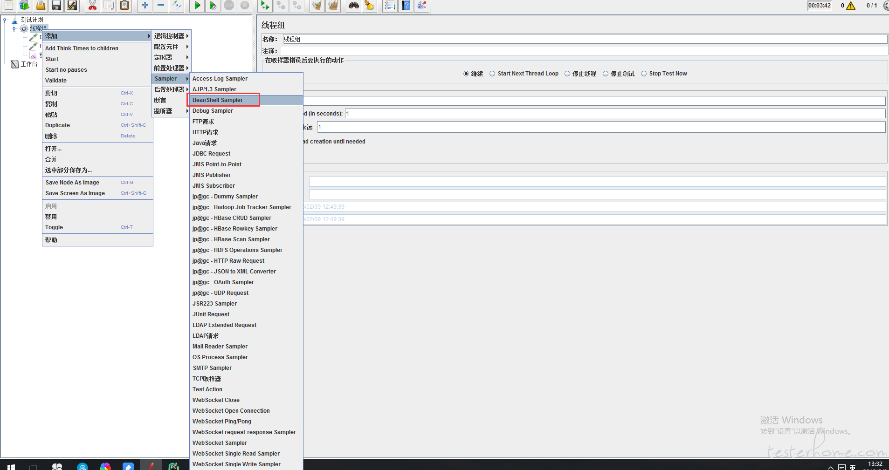
Task: Select the 工作台 tree item
Action: [x=29, y=64]
